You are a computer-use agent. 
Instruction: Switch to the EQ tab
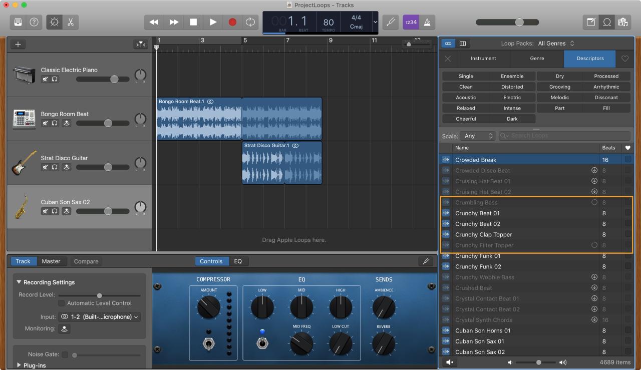(239, 261)
